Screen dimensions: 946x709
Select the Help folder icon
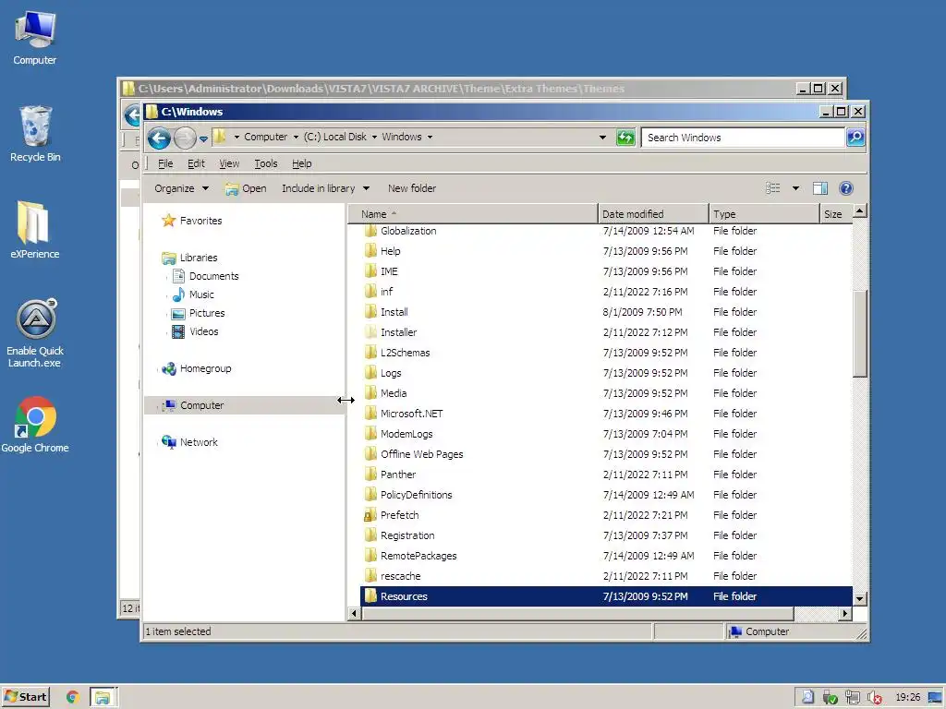click(x=371, y=251)
